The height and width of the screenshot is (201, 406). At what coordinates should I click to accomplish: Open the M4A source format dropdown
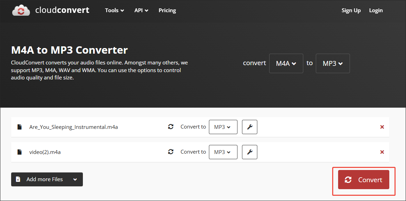[286, 63]
